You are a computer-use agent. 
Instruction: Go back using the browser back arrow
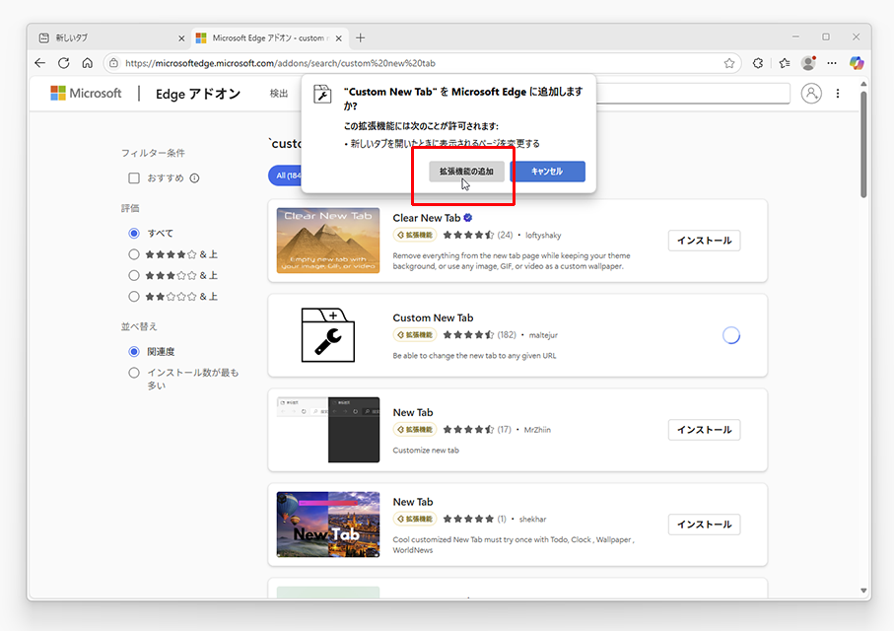coord(39,63)
